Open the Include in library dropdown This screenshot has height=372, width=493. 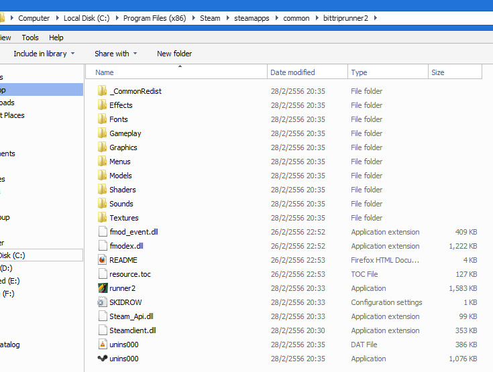(x=44, y=54)
